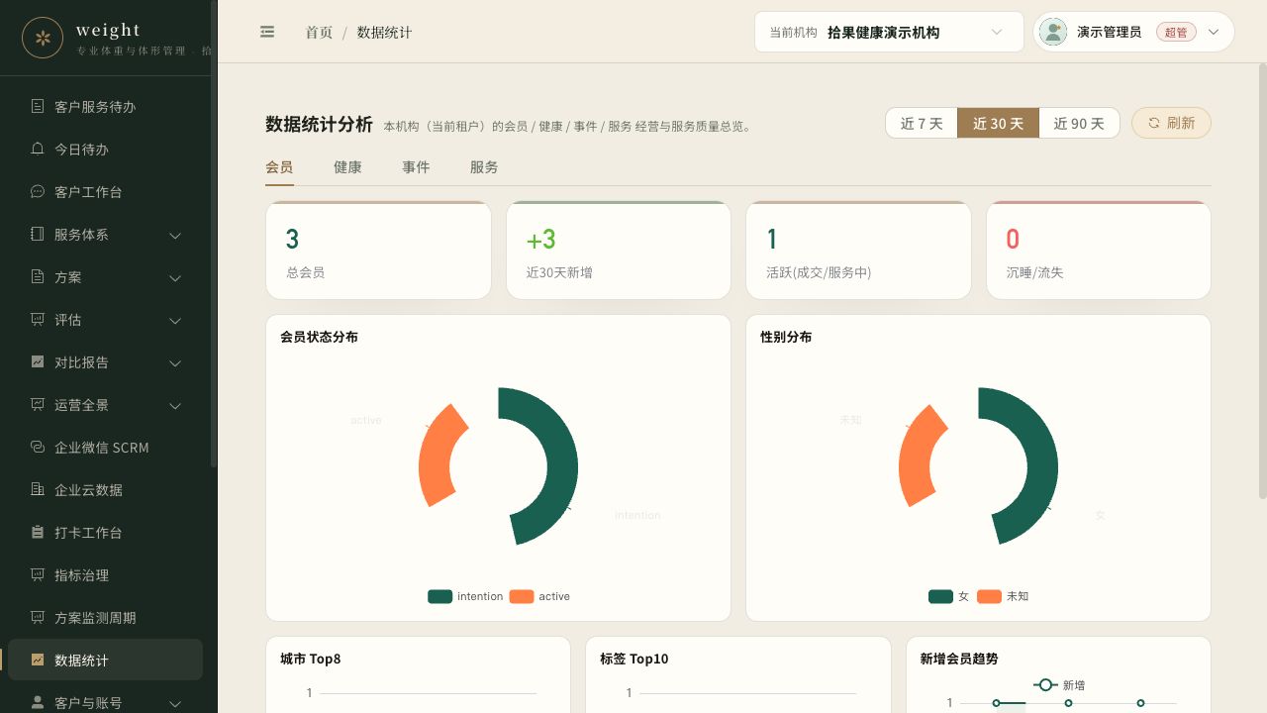Open 客户工作台 from the sidebar
The image size is (1267, 713).
(105, 191)
